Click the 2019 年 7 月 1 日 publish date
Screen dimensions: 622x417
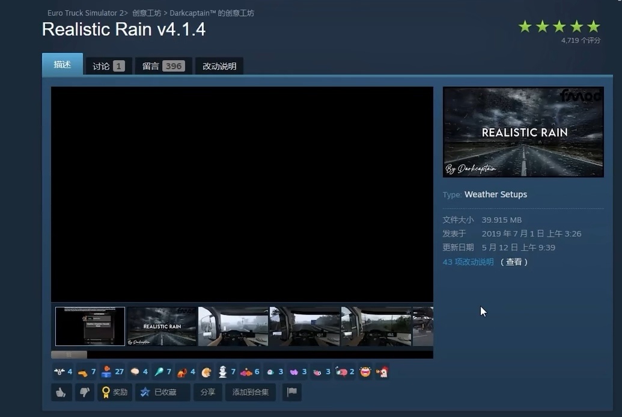click(532, 233)
